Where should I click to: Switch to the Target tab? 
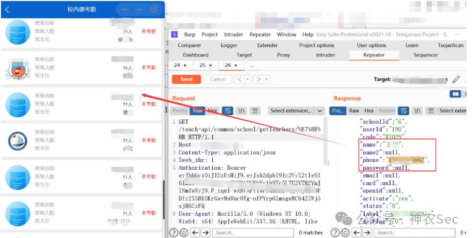244,55
